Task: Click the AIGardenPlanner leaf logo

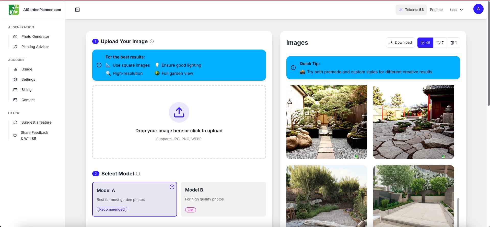Action: 14,10
